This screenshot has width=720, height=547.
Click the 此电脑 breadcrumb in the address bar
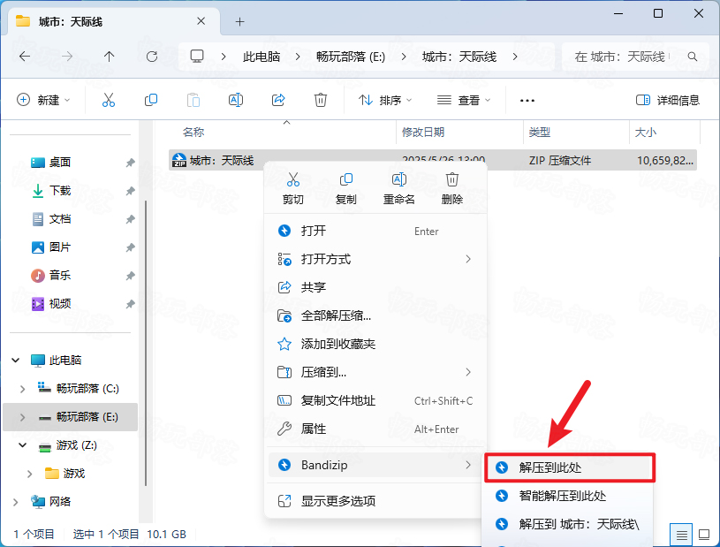(261, 57)
